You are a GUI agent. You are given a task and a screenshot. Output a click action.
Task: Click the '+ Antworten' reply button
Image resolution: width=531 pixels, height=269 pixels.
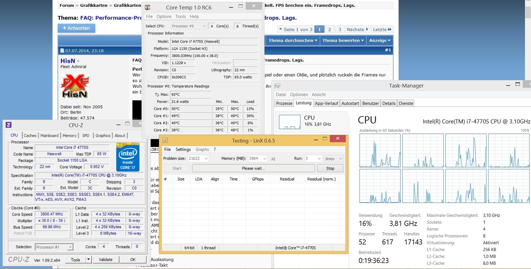tap(76, 28)
